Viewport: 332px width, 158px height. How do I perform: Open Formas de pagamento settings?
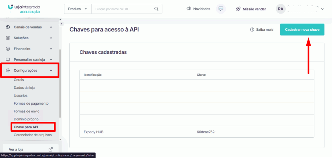[31, 103]
